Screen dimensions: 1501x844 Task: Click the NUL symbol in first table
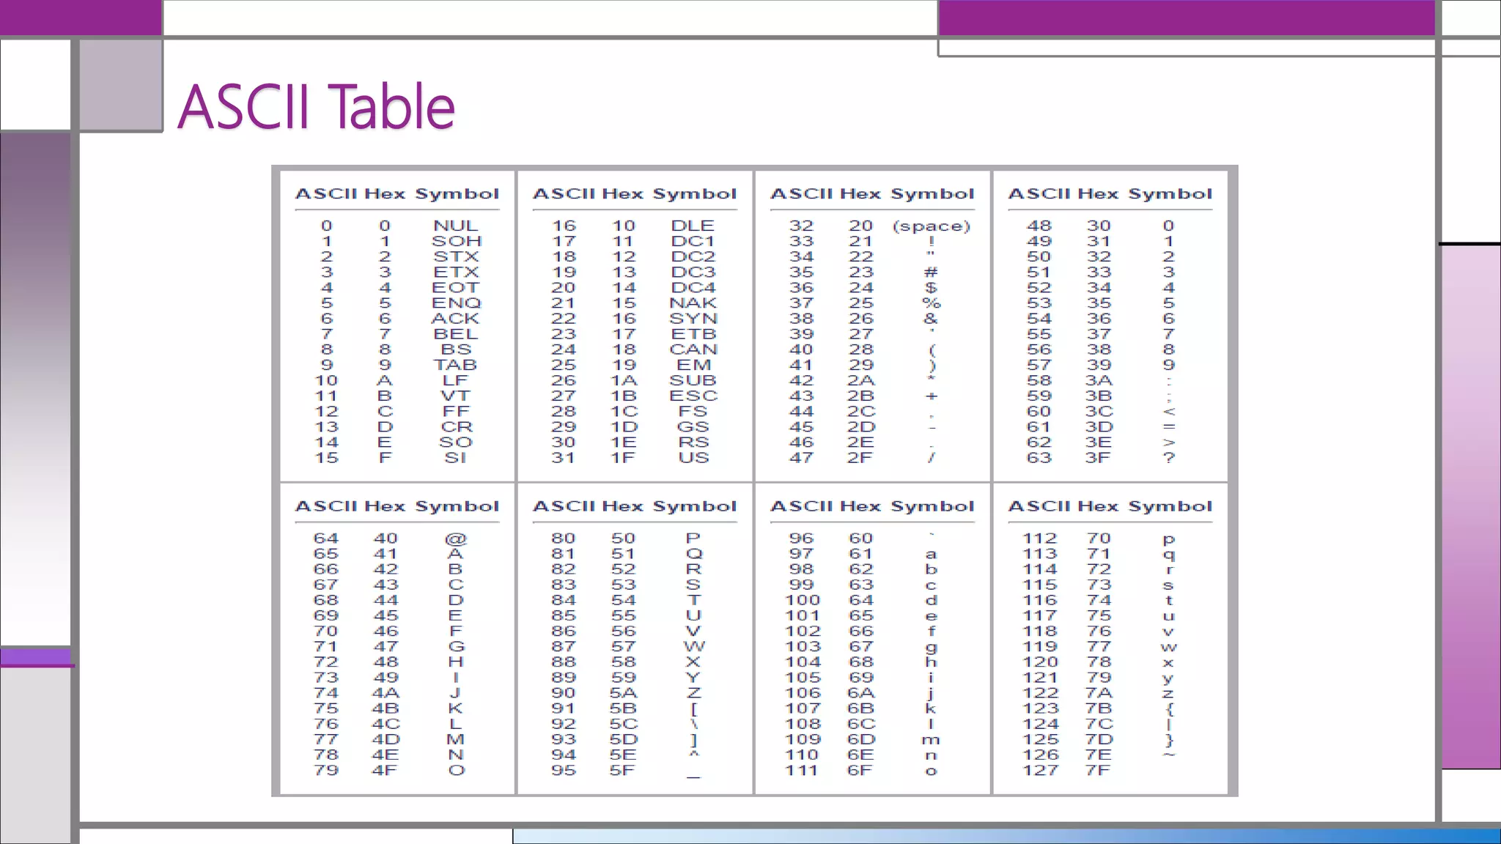(455, 226)
